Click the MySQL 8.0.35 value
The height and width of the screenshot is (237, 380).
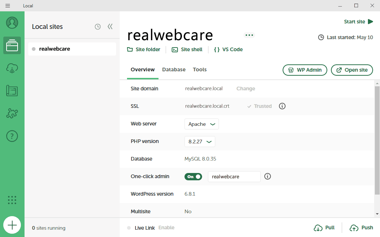[x=200, y=159]
